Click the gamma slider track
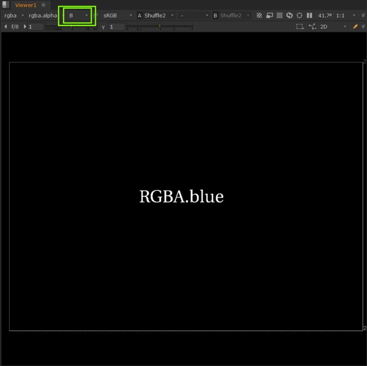The width and height of the screenshot is (367, 366). pos(160,27)
